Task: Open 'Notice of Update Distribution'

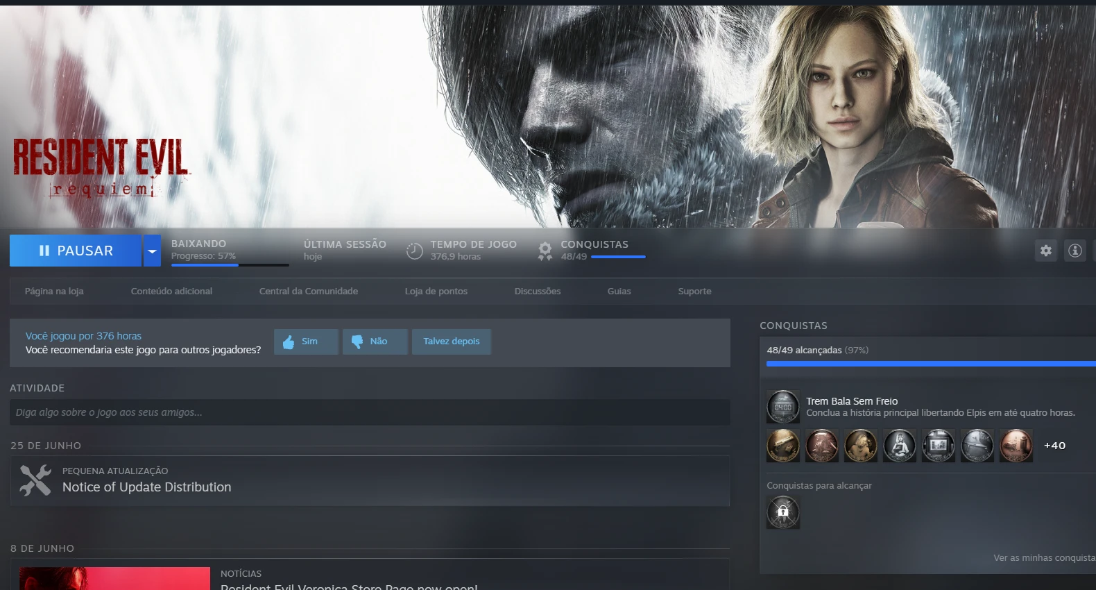Action: click(x=147, y=487)
